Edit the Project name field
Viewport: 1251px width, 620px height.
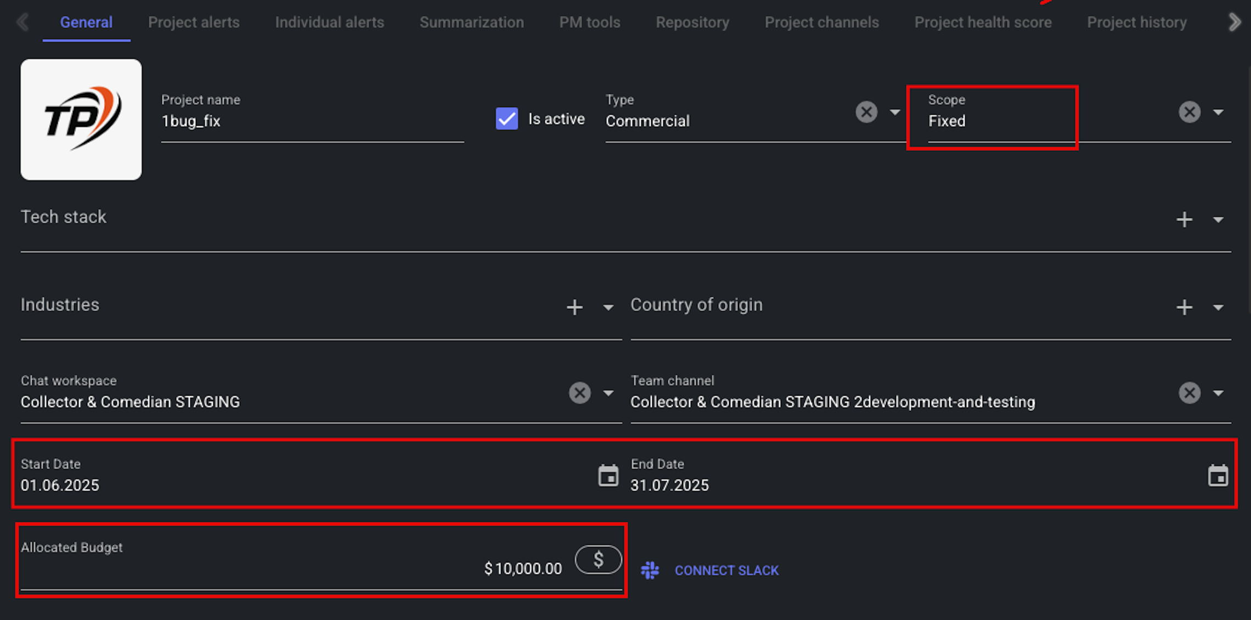(x=312, y=117)
